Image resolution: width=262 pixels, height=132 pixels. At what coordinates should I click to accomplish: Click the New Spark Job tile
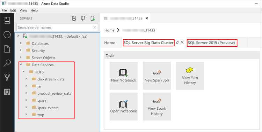pyautogui.click(x=157, y=76)
